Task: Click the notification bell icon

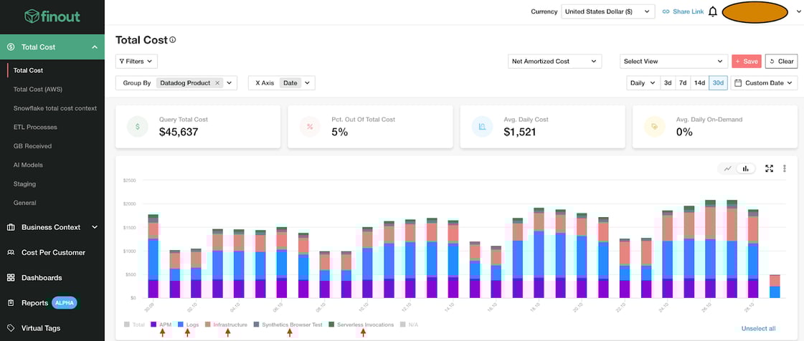Action: pos(712,11)
